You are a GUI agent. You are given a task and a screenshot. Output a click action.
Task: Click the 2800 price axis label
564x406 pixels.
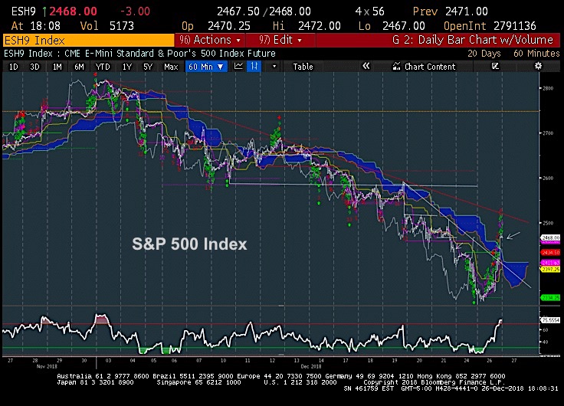click(549, 88)
